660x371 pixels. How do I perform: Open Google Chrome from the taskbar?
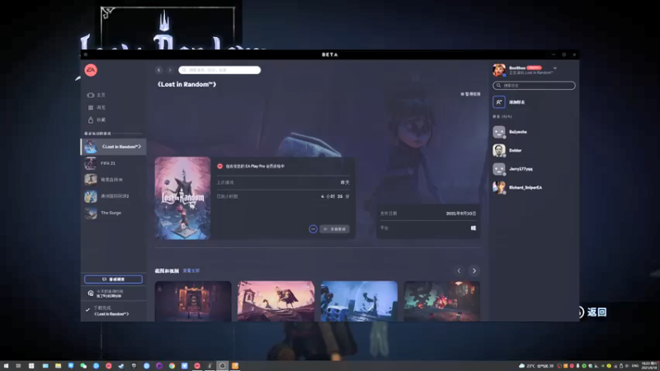click(172, 366)
